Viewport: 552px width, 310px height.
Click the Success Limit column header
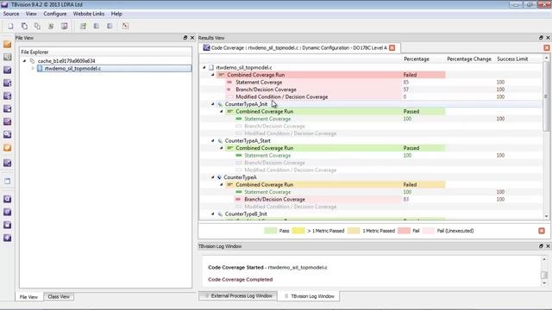pos(512,59)
